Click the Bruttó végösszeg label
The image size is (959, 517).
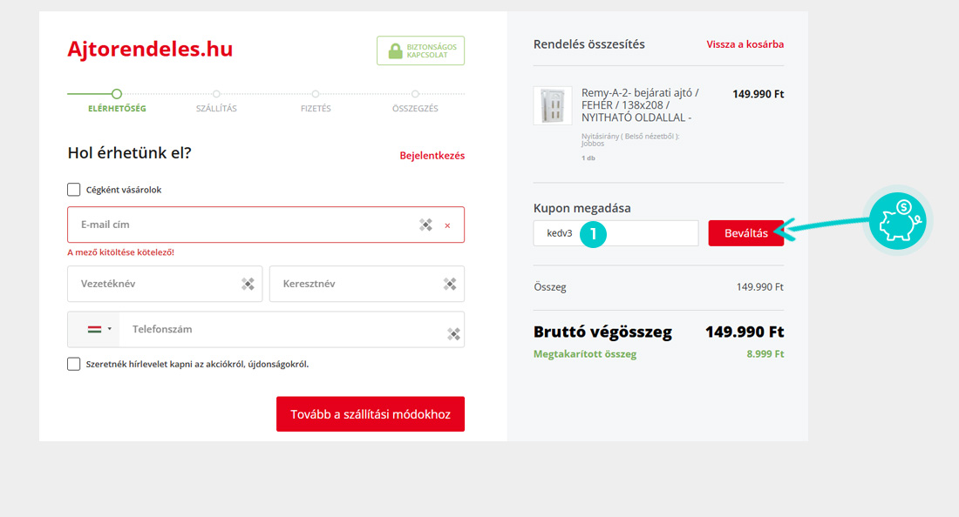602,332
